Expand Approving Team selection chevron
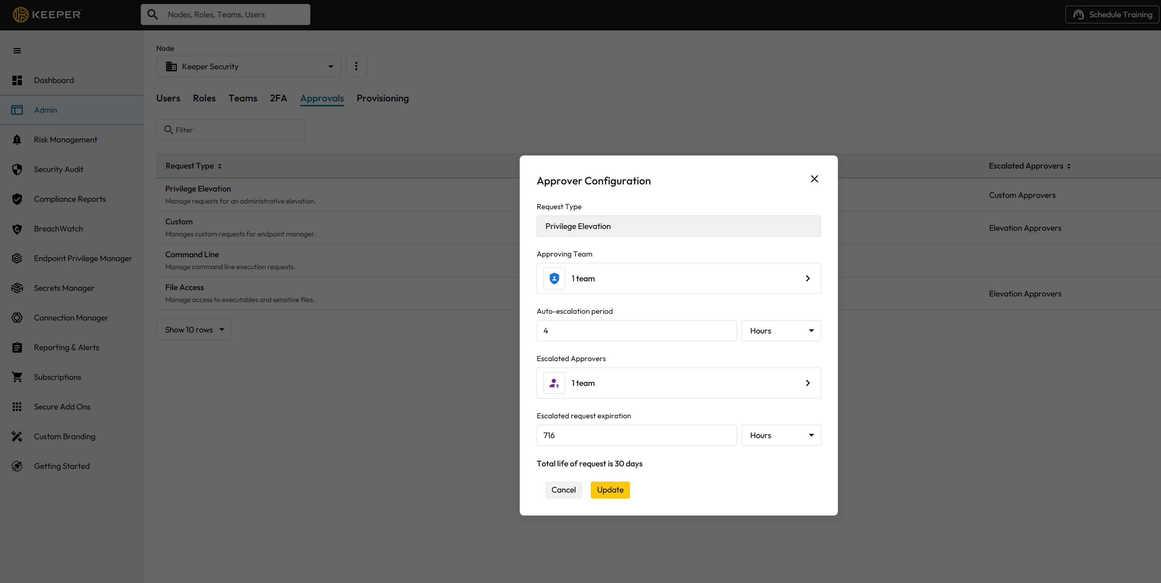 point(807,278)
